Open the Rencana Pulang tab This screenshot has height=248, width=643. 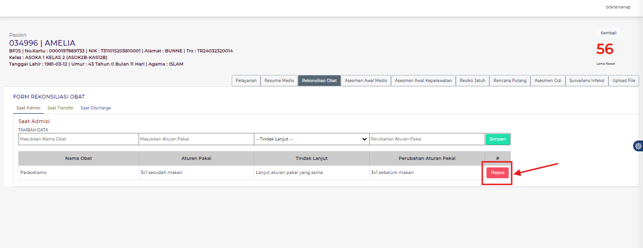pos(510,81)
